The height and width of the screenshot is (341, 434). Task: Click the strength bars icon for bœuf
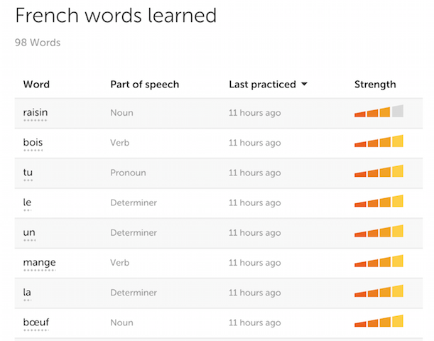[379, 323]
